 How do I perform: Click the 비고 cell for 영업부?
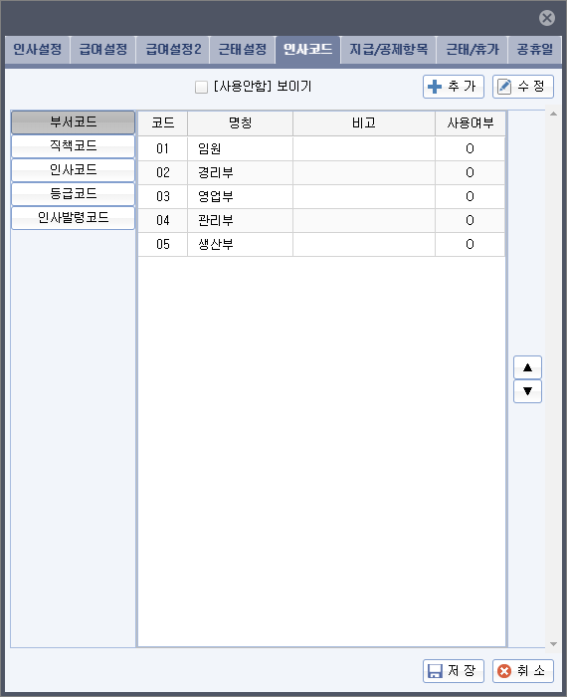[x=364, y=196]
